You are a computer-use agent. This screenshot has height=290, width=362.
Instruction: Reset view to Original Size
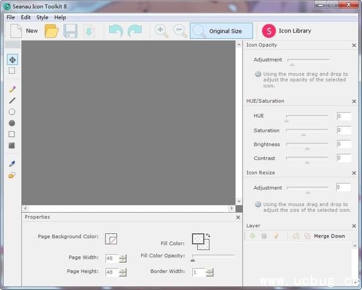coord(221,31)
